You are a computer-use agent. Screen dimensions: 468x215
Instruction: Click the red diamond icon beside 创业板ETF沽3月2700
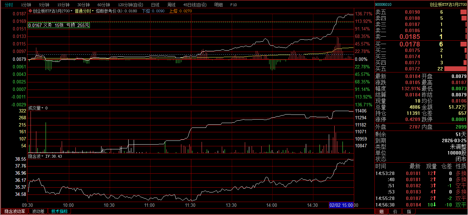tap(30, 11)
